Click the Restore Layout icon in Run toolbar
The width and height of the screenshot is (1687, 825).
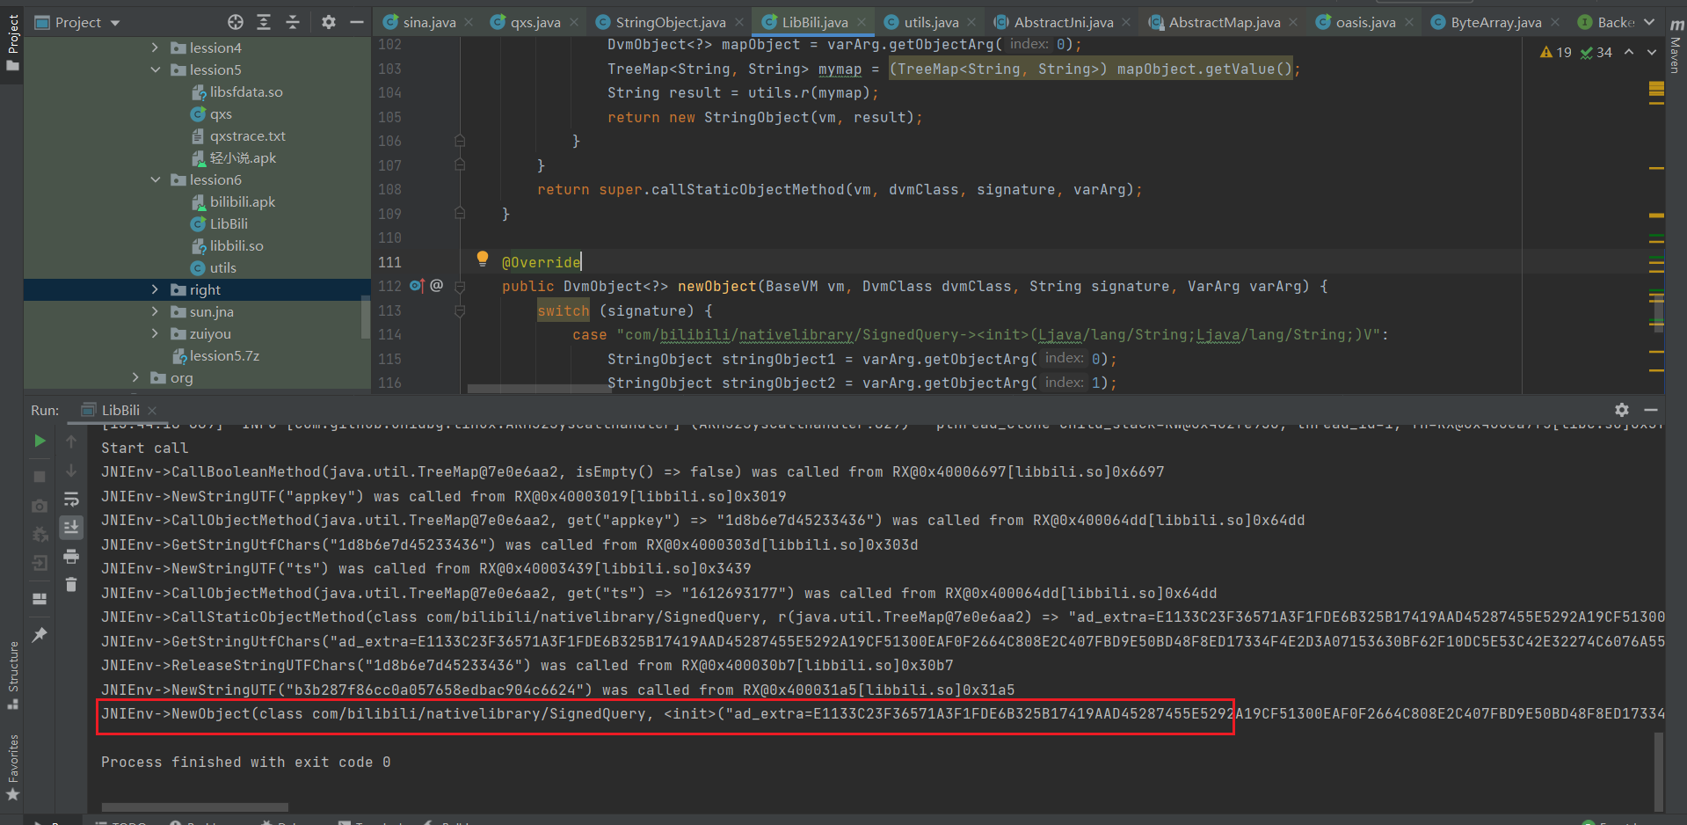pos(40,599)
